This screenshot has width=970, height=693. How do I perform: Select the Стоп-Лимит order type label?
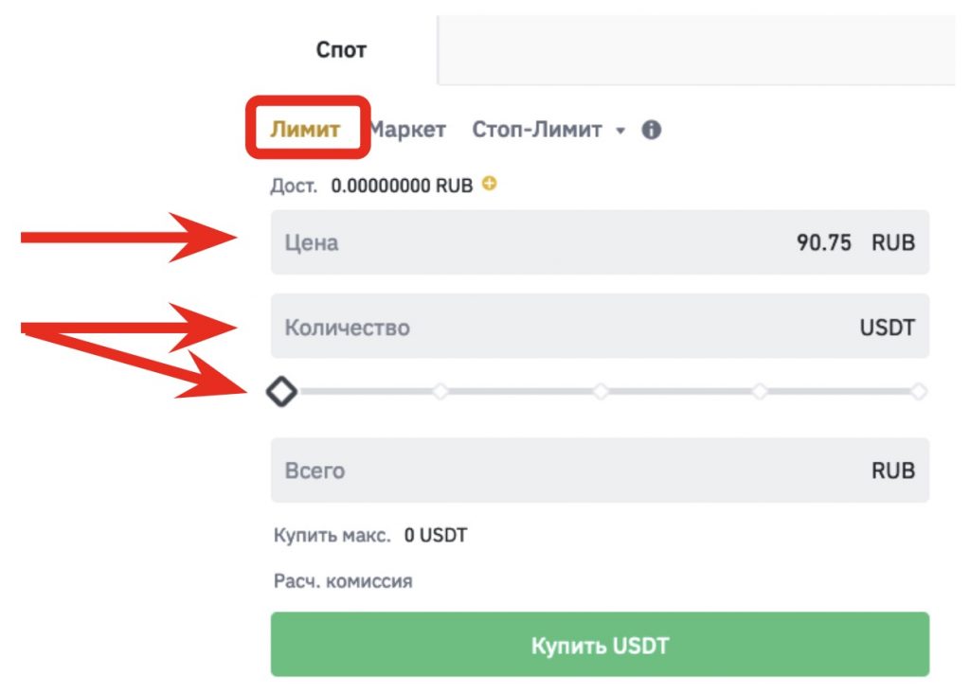click(x=536, y=131)
